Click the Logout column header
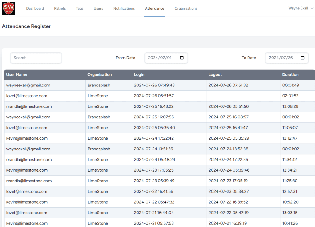315x227 pixels. point(215,75)
